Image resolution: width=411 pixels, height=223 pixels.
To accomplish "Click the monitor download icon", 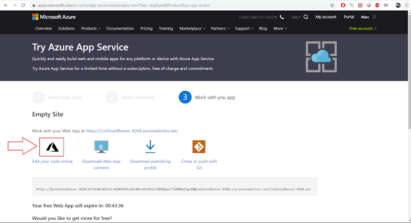I will [x=101, y=147].
